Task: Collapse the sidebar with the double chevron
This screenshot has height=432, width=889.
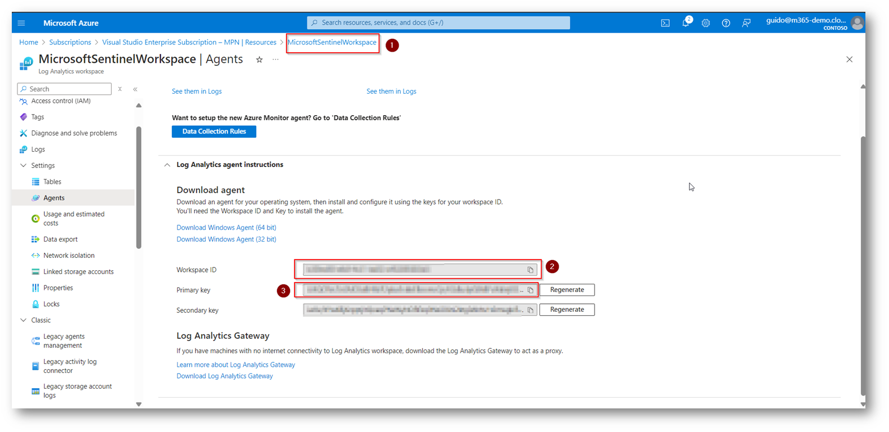Action: click(x=135, y=89)
